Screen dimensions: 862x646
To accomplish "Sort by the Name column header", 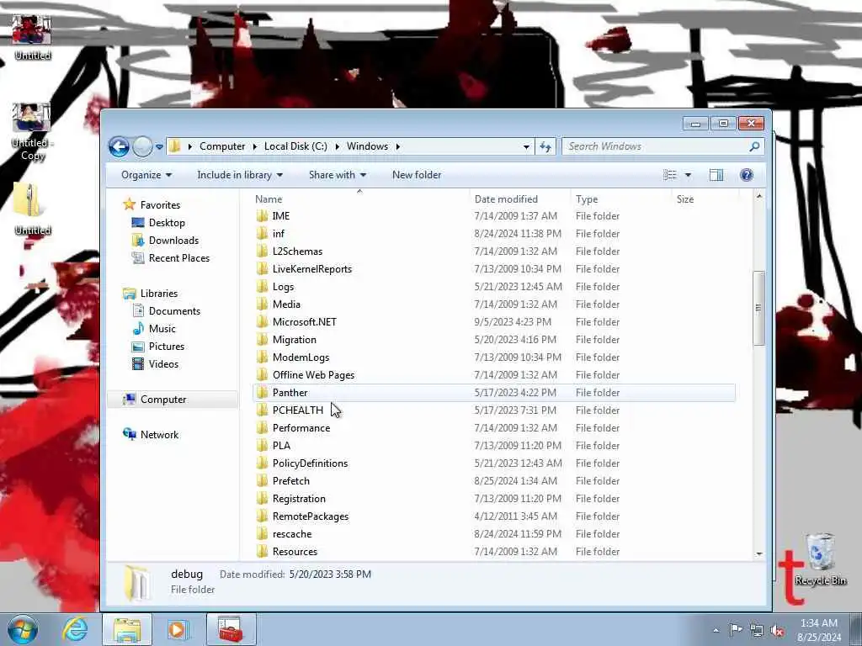I will (x=269, y=199).
